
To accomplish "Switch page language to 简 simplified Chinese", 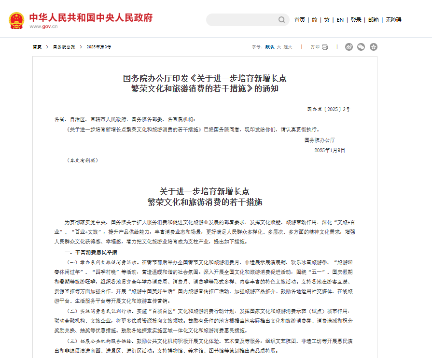I will click(314, 20).
